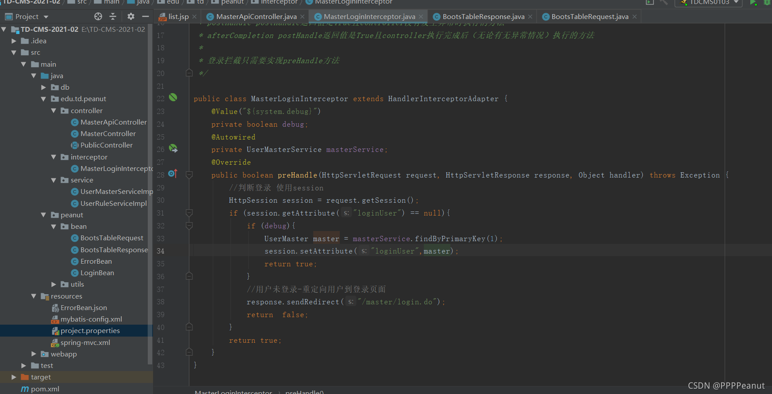
Task: Collapse the main folder
Action: pyautogui.click(x=23, y=64)
